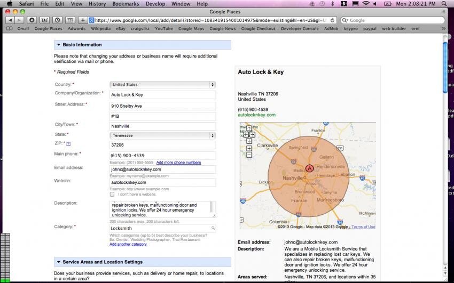Tick 'I don't have a website' checkbox
Image resolution: width=454 pixels, height=283 pixels.
click(x=112, y=194)
